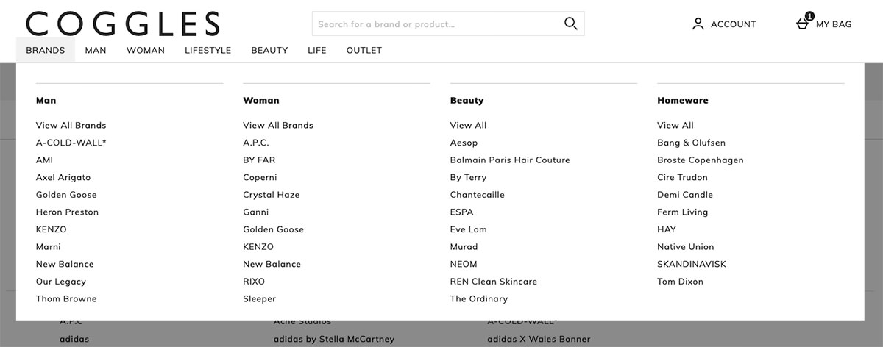883x347 pixels.
Task: Open the Brands menu tab
Action: point(46,51)
